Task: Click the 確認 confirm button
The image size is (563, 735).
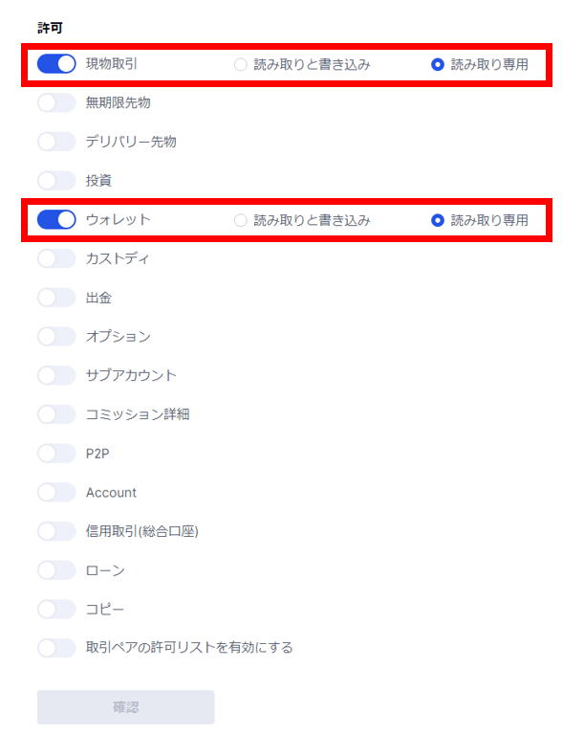Action: pyautogui.click(x=126, y=707)
